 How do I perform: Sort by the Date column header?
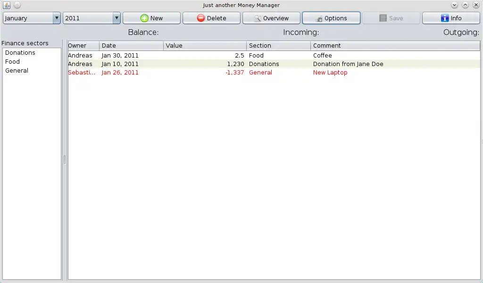tap(131, 46)
